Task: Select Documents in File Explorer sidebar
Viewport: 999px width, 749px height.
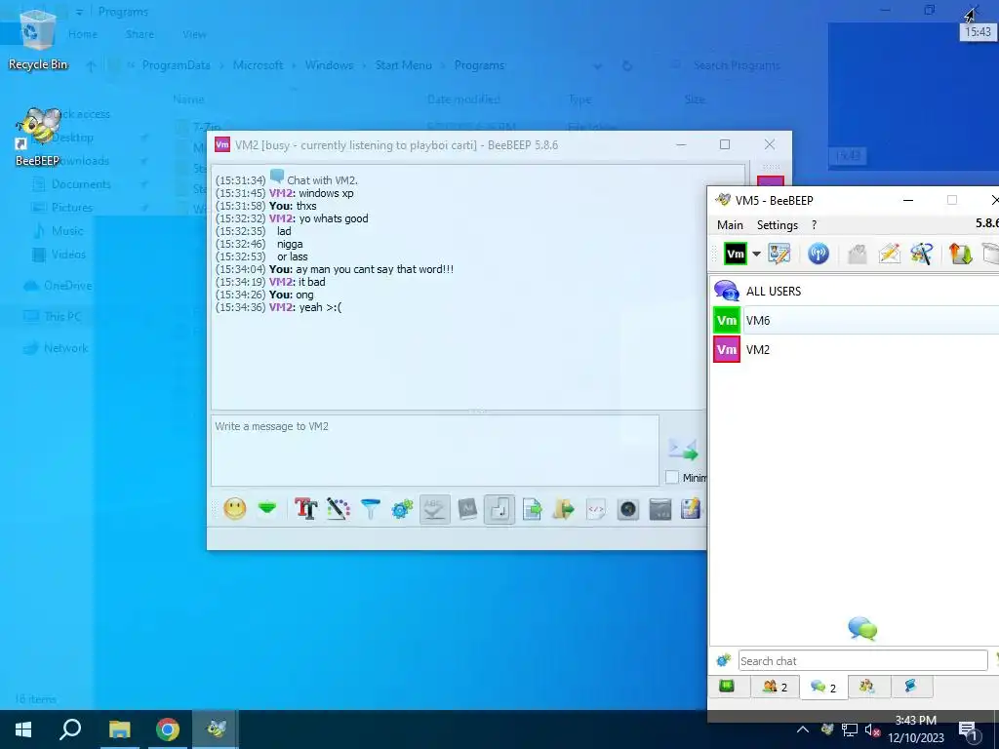Action: click(x=81, y=184)
